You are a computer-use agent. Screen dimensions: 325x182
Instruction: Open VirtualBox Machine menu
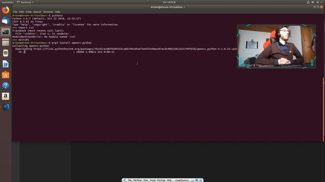[137, 180]
